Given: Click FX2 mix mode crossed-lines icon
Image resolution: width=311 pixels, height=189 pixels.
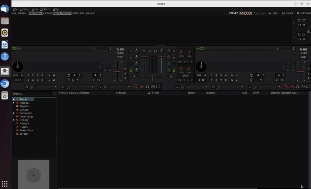Looking at the screenshot, I should (x=292, y=86).
